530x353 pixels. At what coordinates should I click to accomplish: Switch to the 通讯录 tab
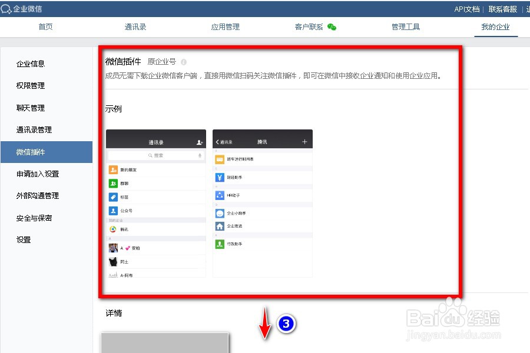[x=135, y=26]
